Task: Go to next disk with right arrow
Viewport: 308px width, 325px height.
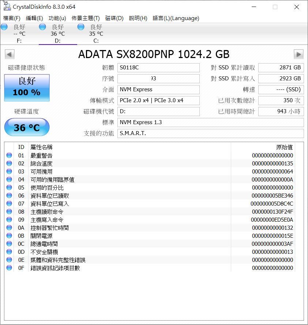Action: [x=298, y=54]
